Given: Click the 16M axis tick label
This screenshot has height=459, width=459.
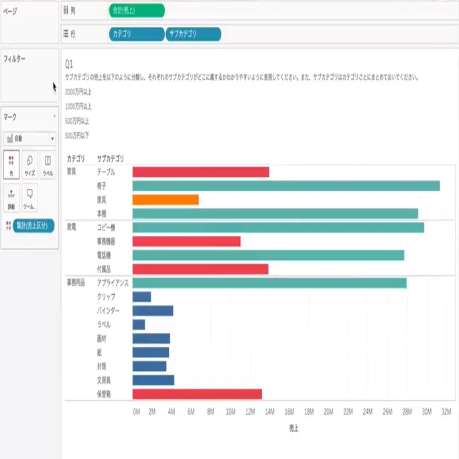Looking at the screenshot, I should [289, 412].
